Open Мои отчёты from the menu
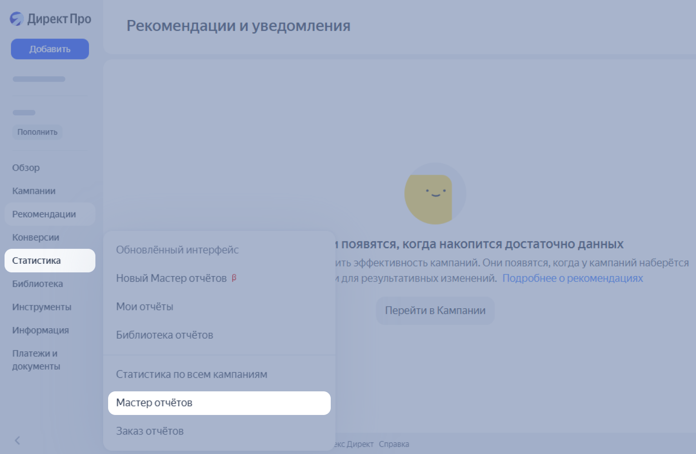This screenshot has height=454, width=696. coord(144,306)
